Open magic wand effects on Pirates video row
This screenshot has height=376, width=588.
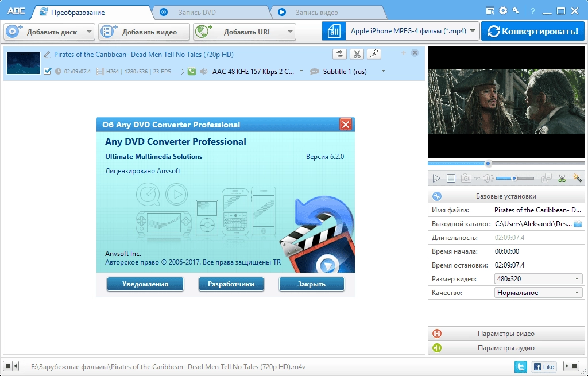click(374, 54)
